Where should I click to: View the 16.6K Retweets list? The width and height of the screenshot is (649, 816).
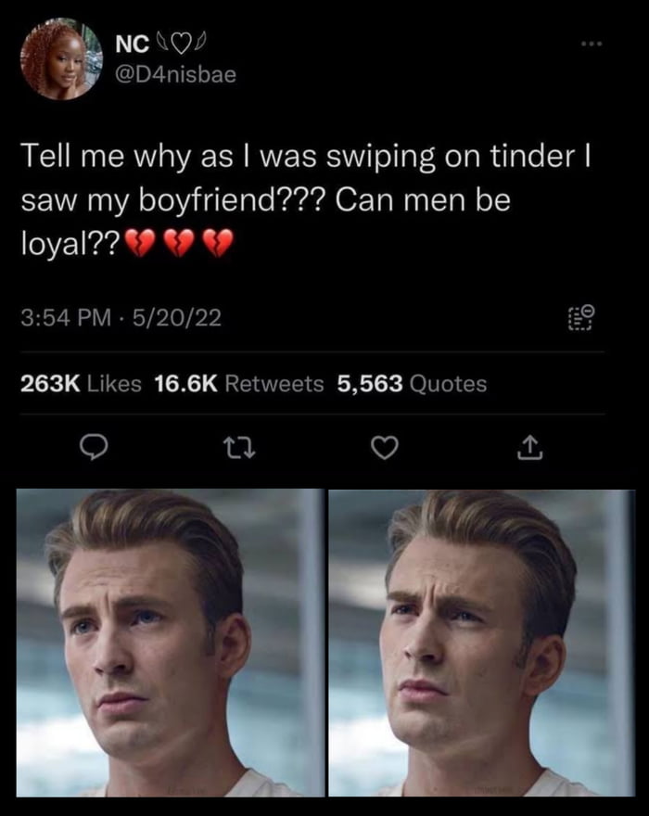pos(239,384)
